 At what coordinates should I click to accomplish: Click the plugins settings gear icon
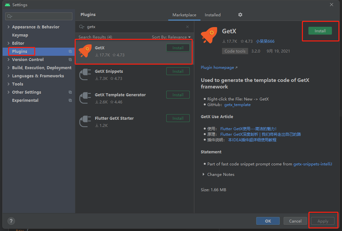[x=240, y=15]
